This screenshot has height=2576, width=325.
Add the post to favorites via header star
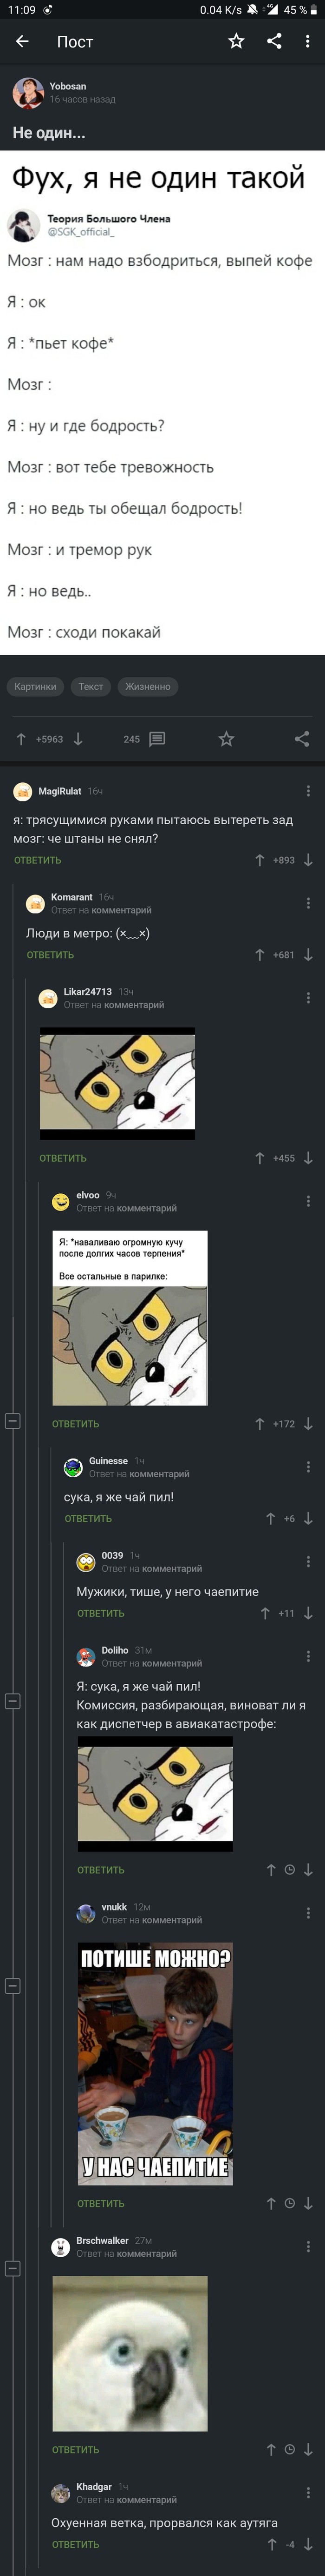coord(236,41)
